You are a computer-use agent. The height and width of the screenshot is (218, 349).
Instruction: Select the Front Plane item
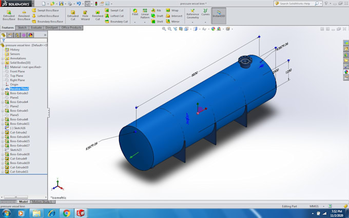tap(17, 71)
